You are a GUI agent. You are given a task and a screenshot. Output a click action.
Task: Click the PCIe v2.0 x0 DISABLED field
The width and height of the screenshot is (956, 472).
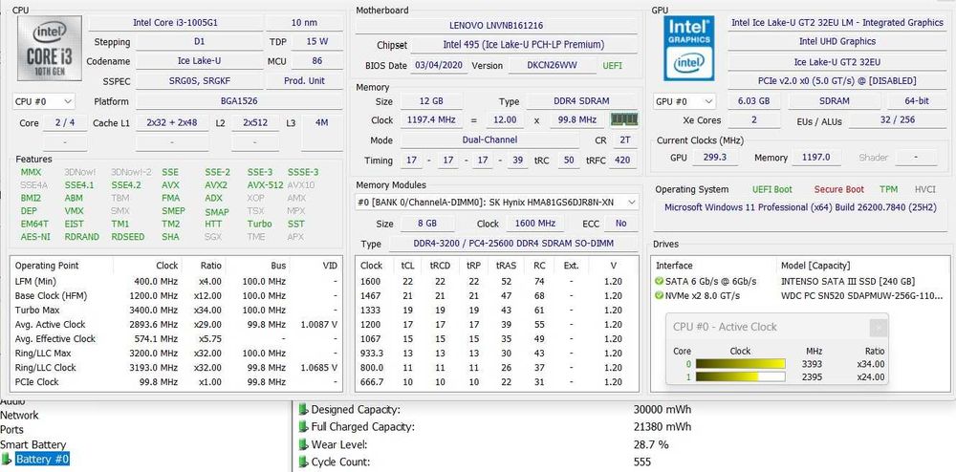point(836,80)
